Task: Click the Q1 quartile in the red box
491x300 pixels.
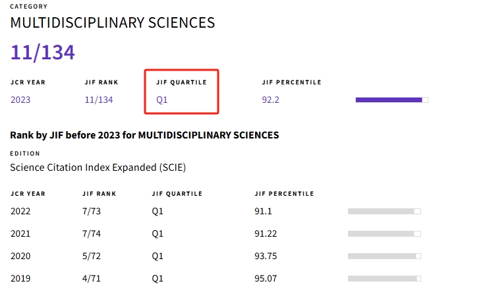Action: pos(162,100)
